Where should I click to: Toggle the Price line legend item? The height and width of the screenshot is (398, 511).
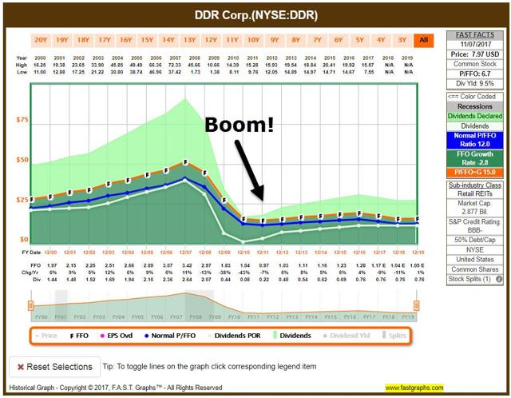[x=46, y=336]
